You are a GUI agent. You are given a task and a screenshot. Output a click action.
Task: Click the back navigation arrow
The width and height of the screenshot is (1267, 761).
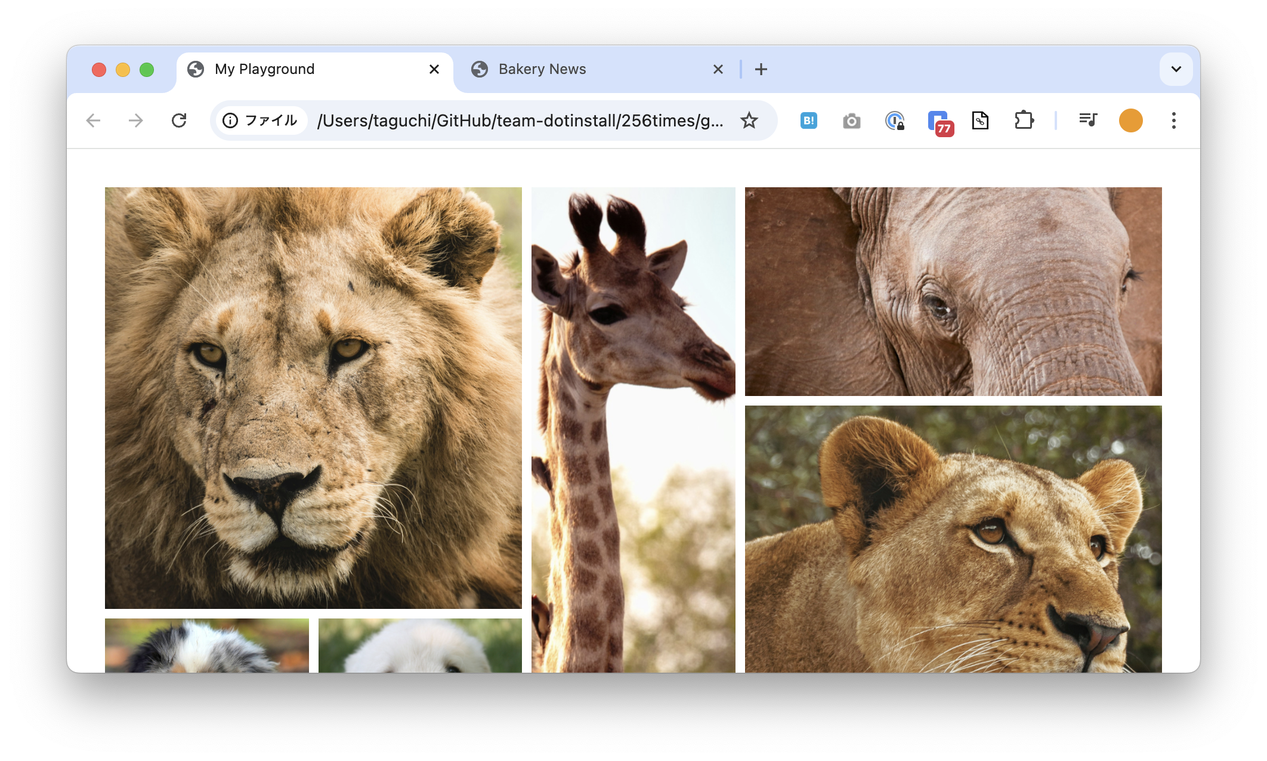pos(93,120)
